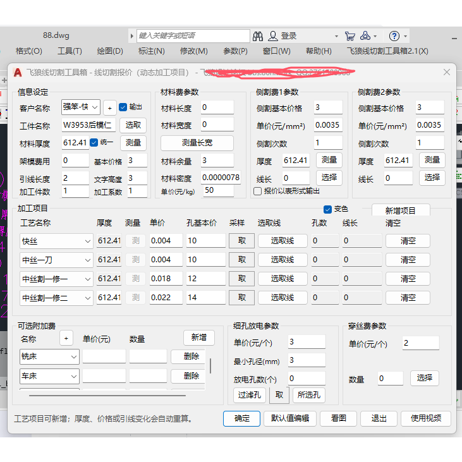
Task: Click the 新增项目 button
Action: pos(401,210)
